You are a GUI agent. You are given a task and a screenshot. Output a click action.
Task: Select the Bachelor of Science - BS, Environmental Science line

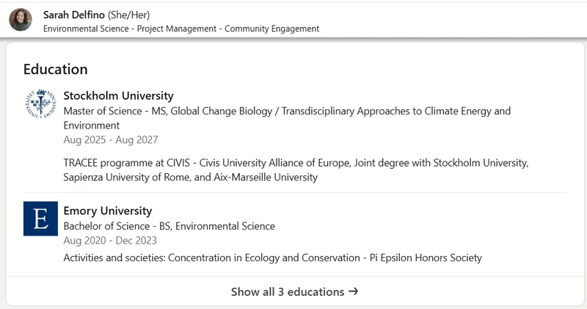(169, 226)
